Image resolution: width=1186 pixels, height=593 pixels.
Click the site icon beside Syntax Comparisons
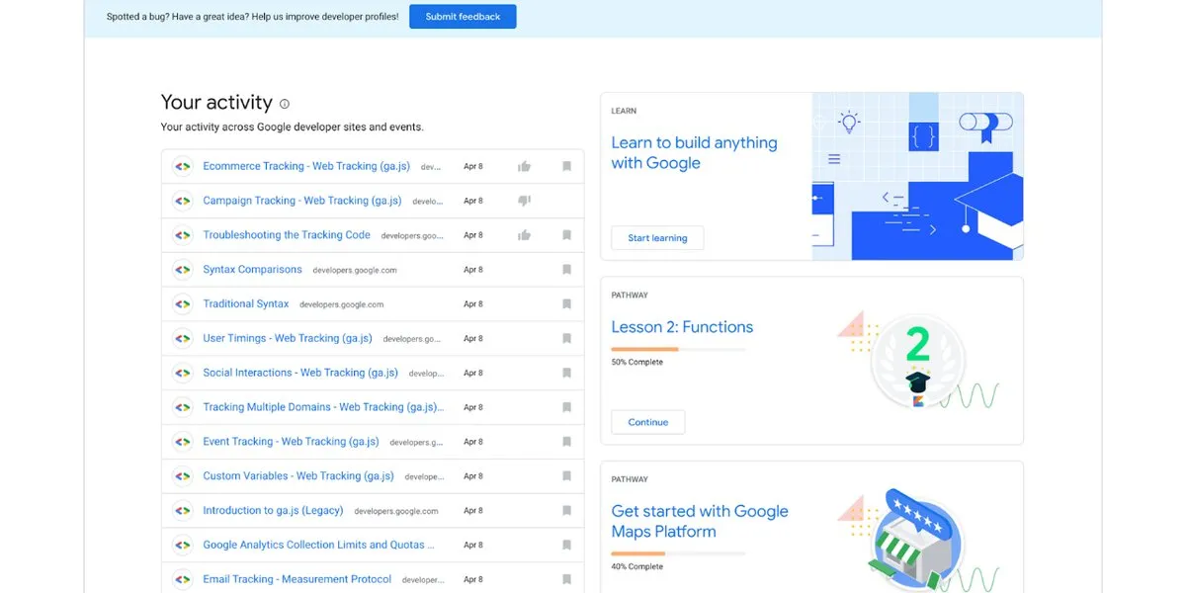tap(182, 270)
